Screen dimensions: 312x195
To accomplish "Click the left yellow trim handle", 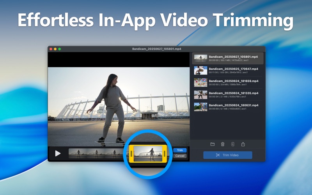I will tap(131, 154).
